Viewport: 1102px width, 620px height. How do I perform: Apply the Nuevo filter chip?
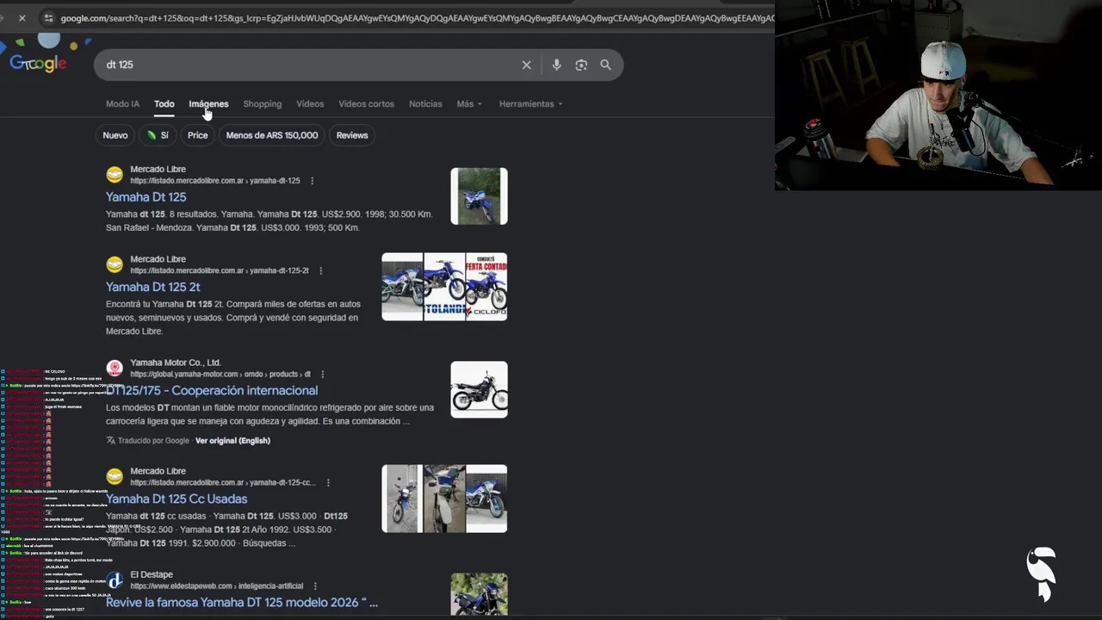tap(115, 135)
